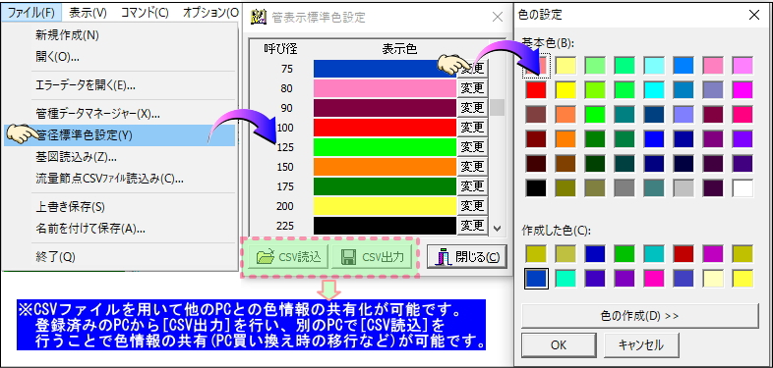Click the 変更 button for diameter 225
The image size is (773, 368).
click(472, 226)
